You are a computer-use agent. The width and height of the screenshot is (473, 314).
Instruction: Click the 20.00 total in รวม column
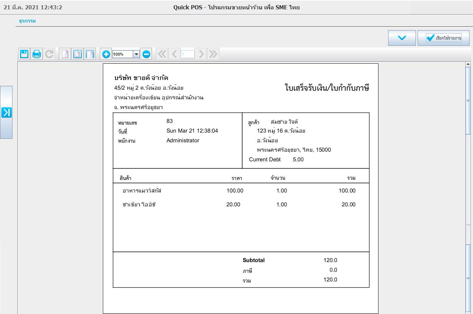pyautogui.click(x=348, y=205)
